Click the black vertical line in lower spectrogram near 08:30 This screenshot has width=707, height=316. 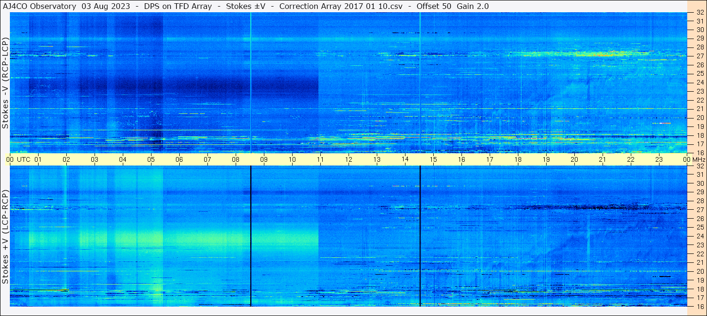point(251,236)
